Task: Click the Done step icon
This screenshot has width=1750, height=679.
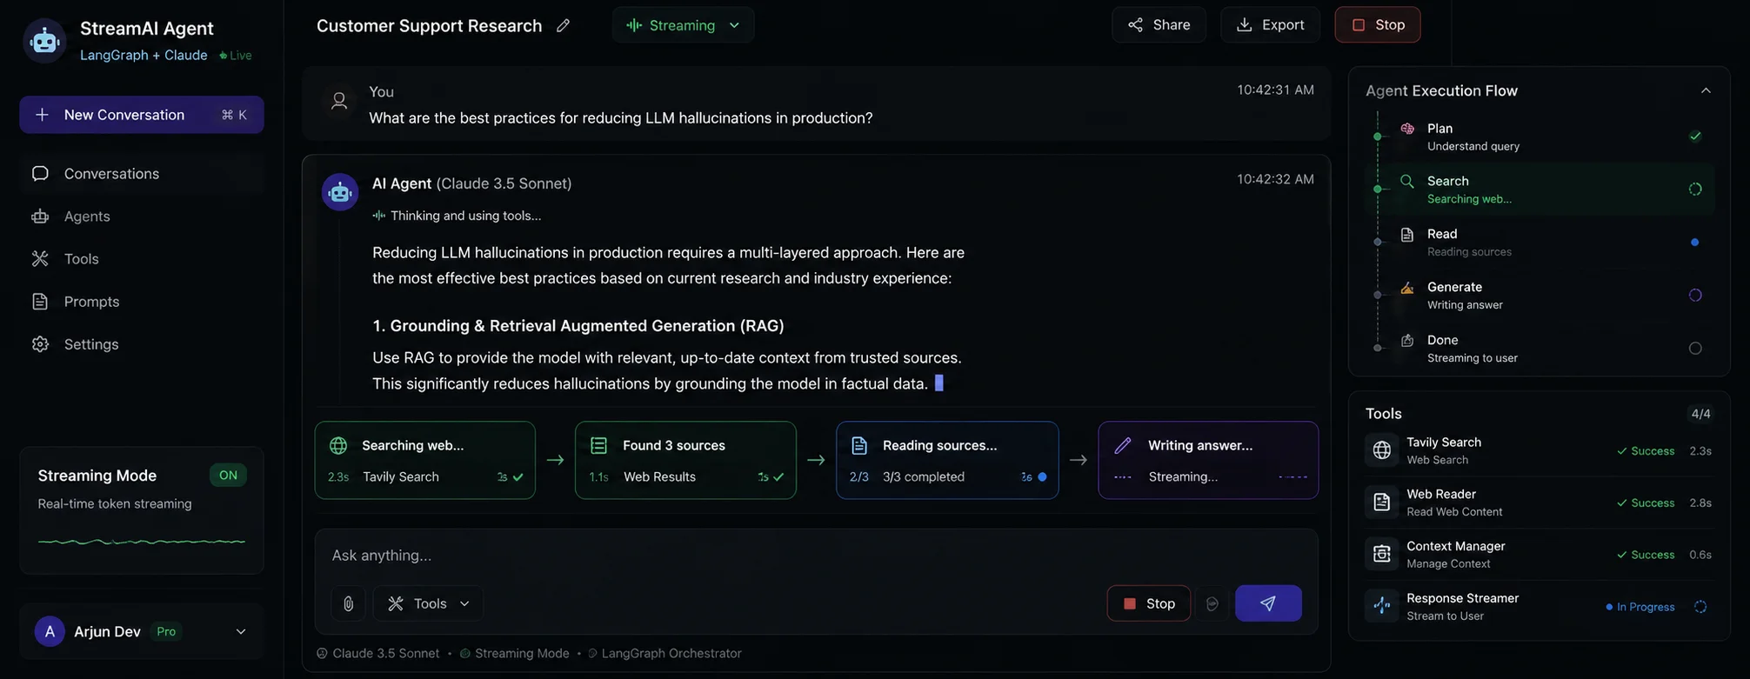Action: tap(1406, 341)
